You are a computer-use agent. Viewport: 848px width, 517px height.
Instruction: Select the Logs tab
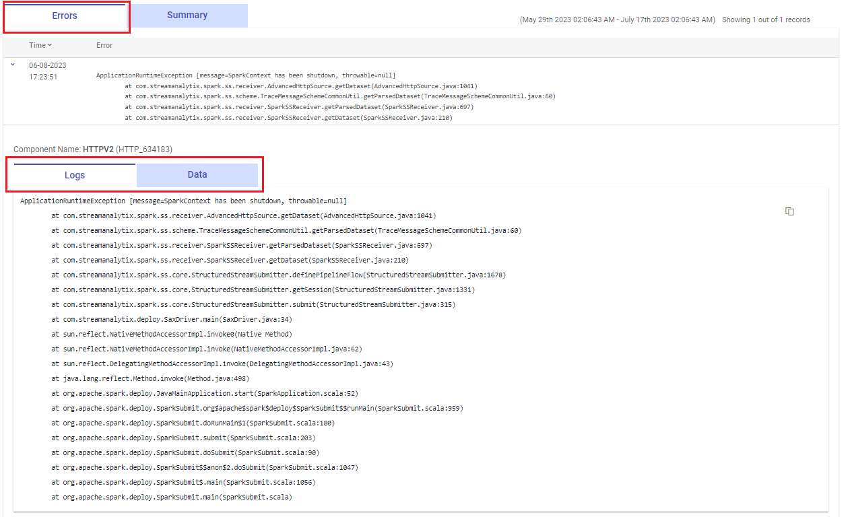(x=74, y=174)
